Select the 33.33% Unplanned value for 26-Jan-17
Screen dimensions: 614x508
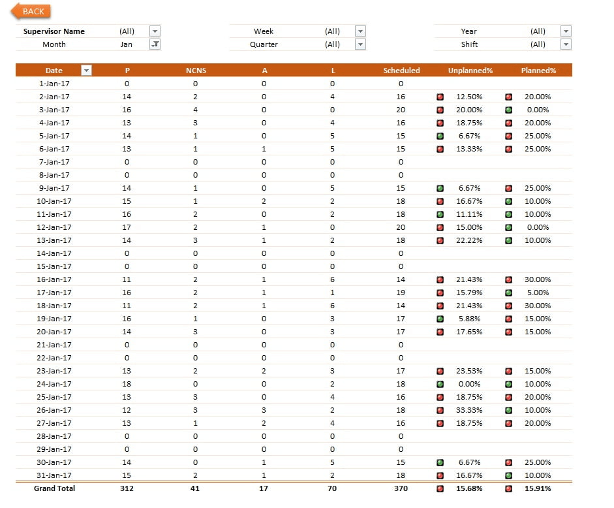click(469, 410)
